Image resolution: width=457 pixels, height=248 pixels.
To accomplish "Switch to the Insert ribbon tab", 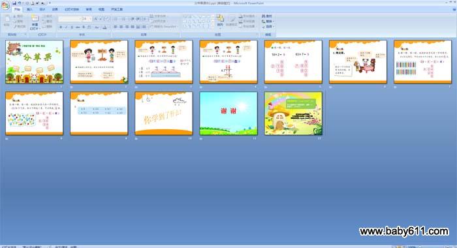I will pos(30,9).
